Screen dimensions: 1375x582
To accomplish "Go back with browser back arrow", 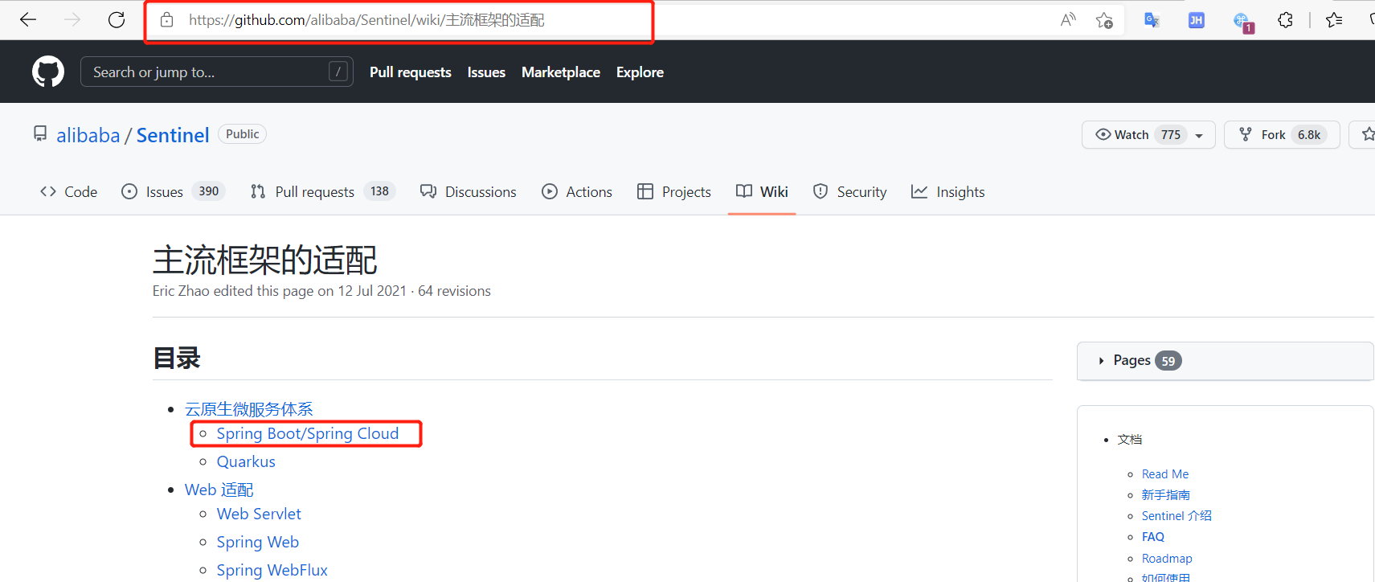I will coord(28,19).
